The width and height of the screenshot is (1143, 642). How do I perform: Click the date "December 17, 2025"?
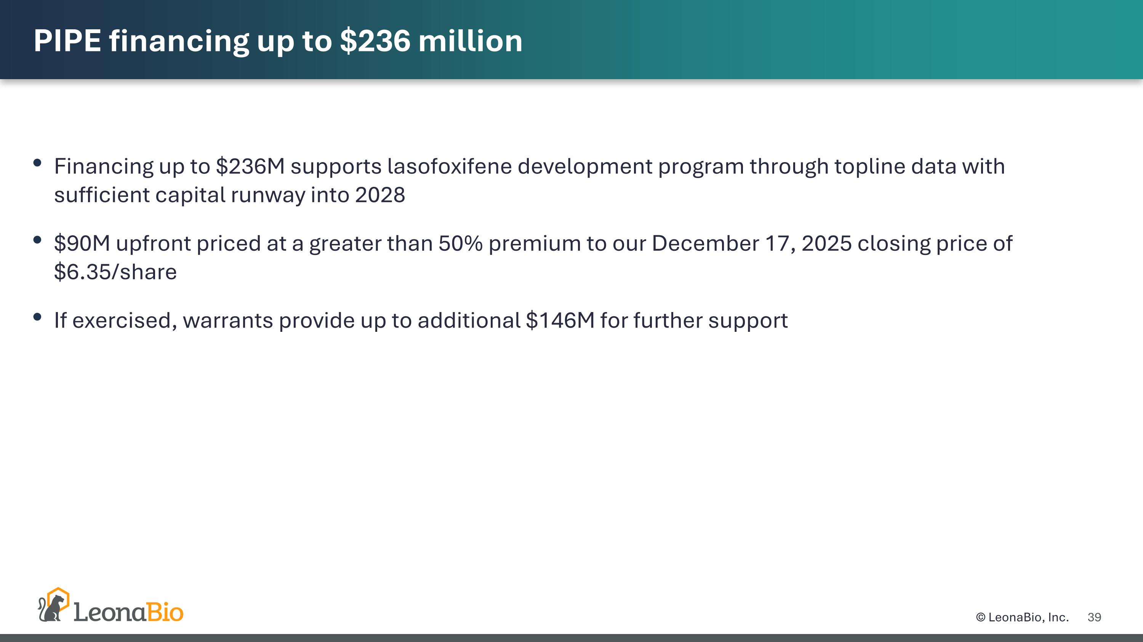751,244
